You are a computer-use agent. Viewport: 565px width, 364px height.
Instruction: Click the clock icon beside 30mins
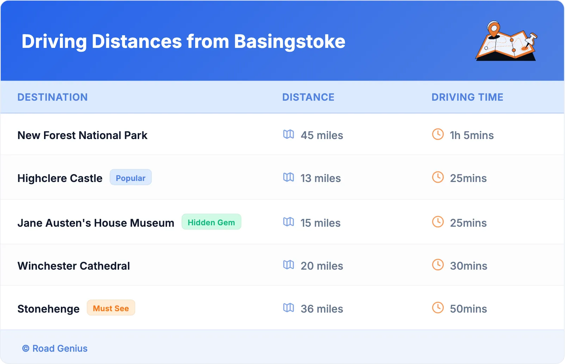pyautogui.click(x=438, y=265)
